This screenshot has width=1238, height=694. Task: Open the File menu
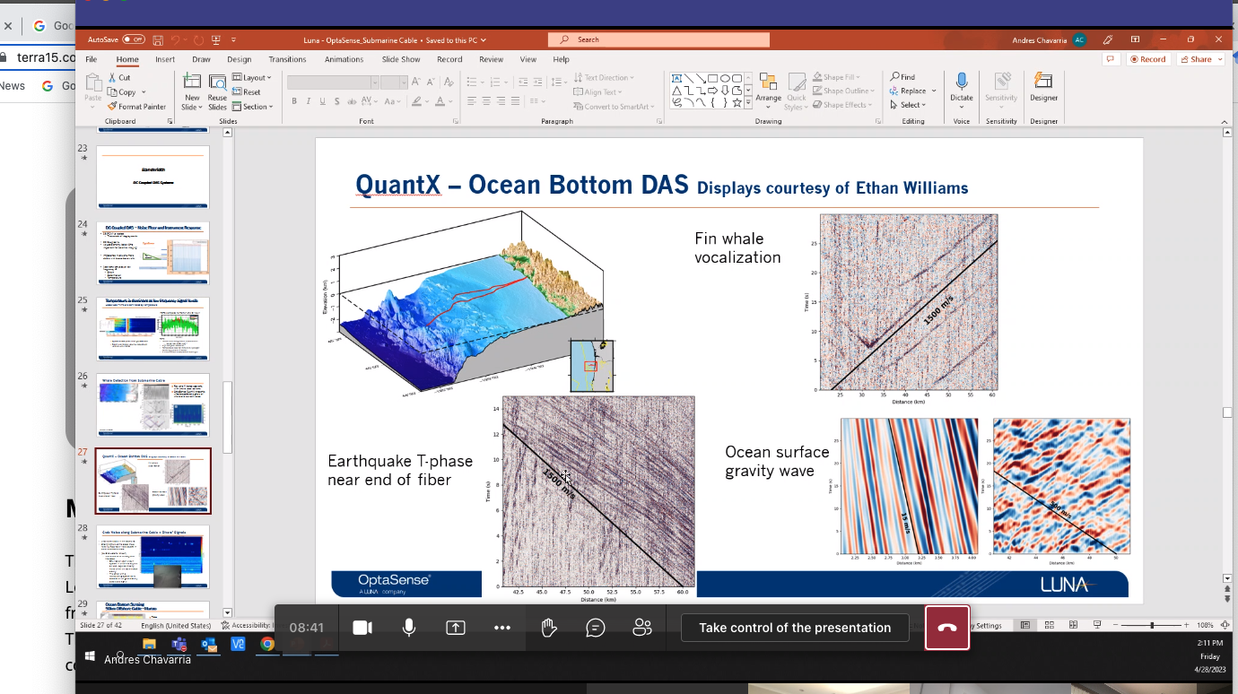92,59
